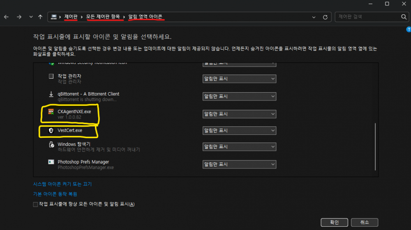Click the computer icon in address bar
The height and width of the screenshot is (230, 411).
[53, 17]
